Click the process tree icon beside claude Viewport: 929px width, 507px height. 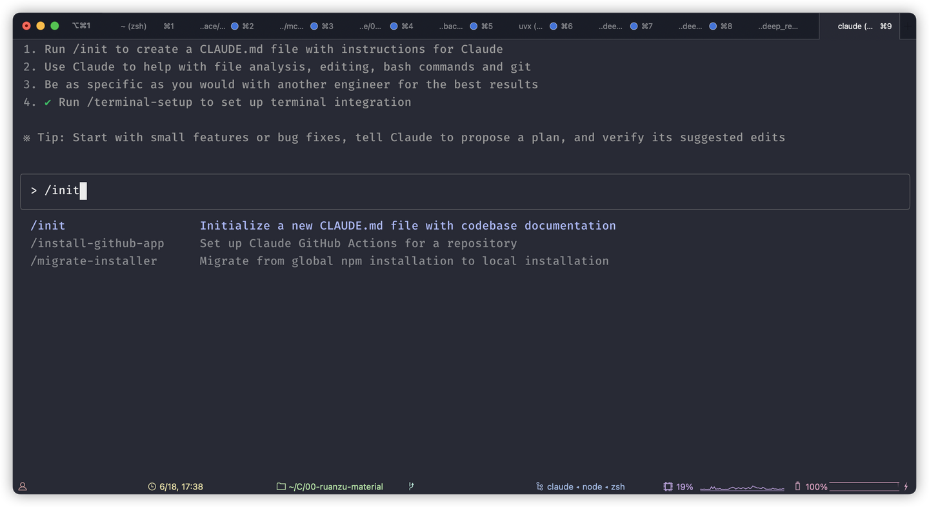coord(539,487)
